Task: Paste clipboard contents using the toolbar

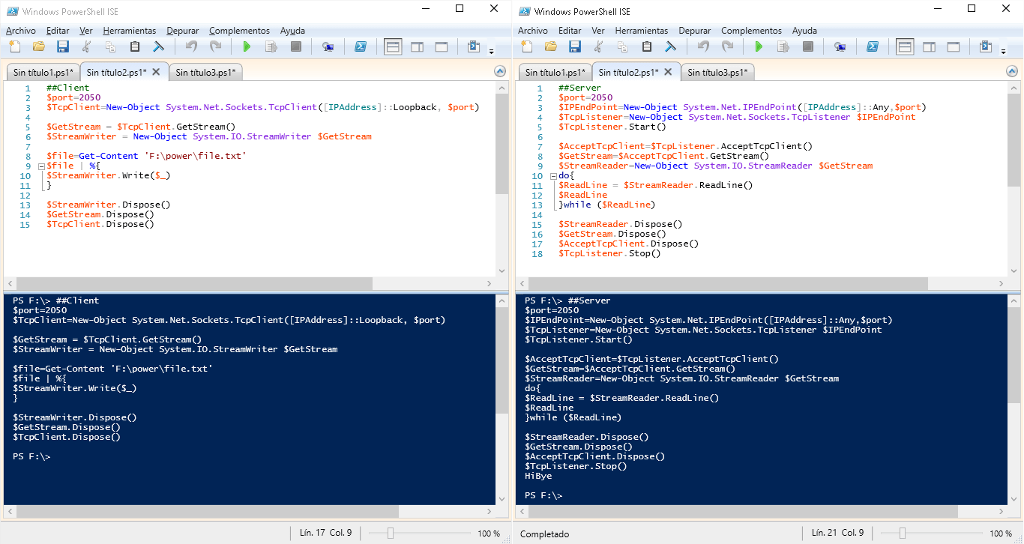Action: click(134, 46)
